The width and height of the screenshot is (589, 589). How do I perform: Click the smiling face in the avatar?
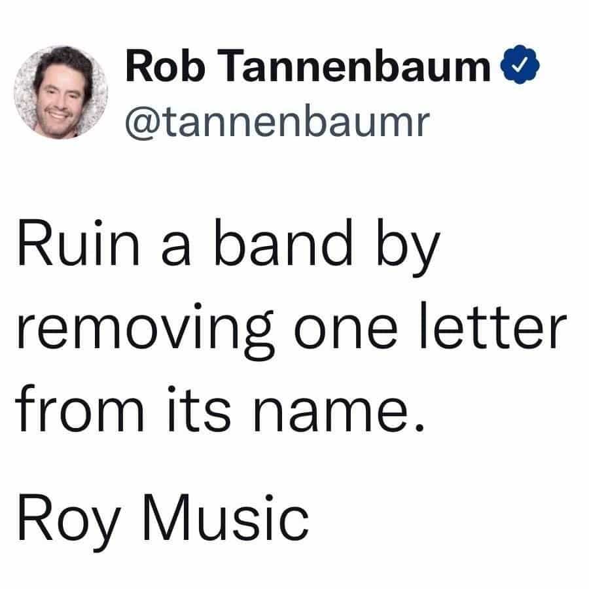[x=59, y=100]
